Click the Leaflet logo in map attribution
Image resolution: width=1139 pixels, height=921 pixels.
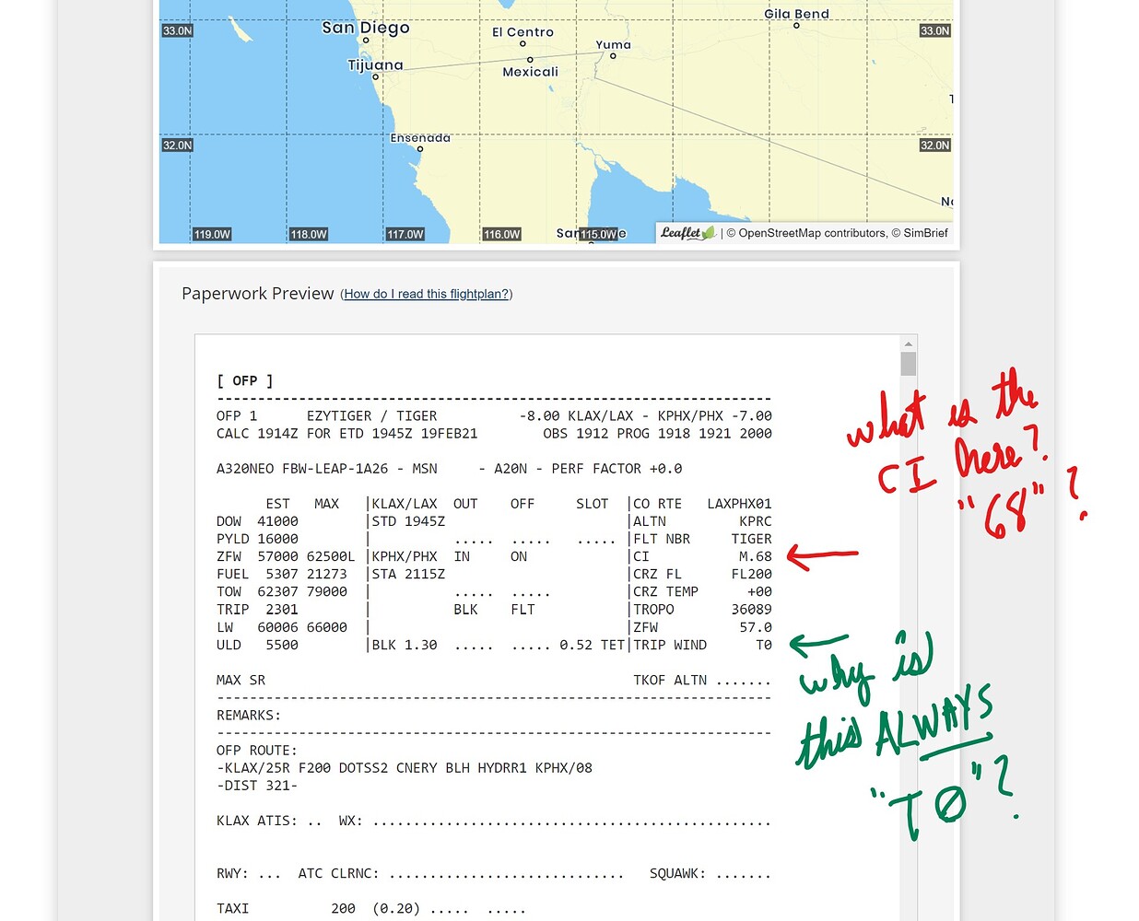(686, 233)
